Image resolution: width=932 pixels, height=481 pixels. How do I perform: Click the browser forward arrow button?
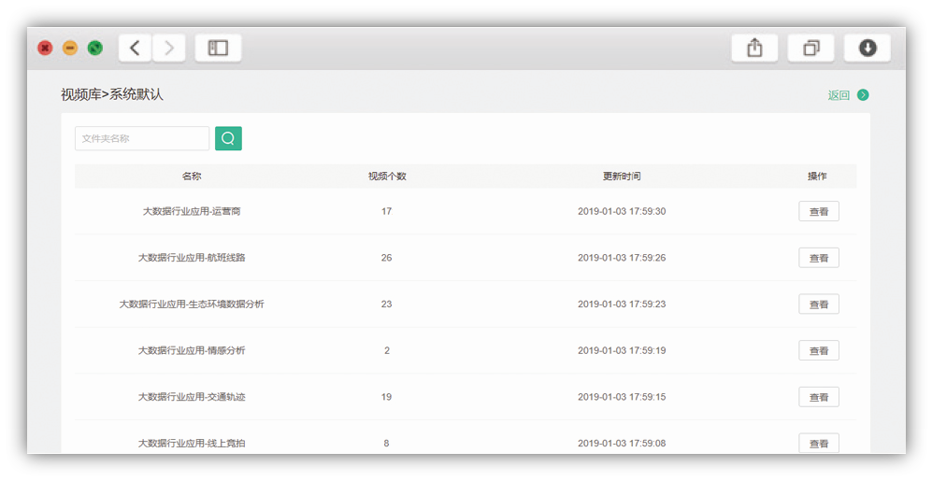coord(169,49)
